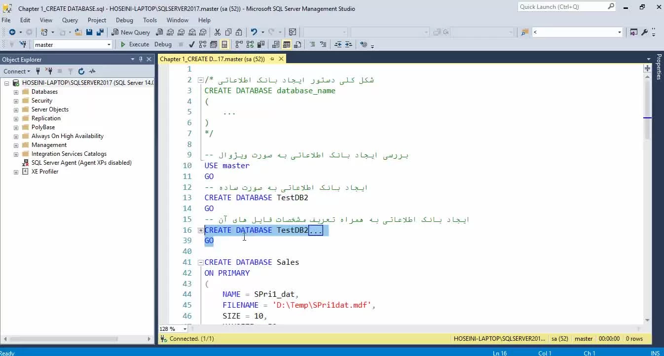664x356 pixels.
Task: Click the Paste clipboard icon
Action: click(x=239, y=32)
